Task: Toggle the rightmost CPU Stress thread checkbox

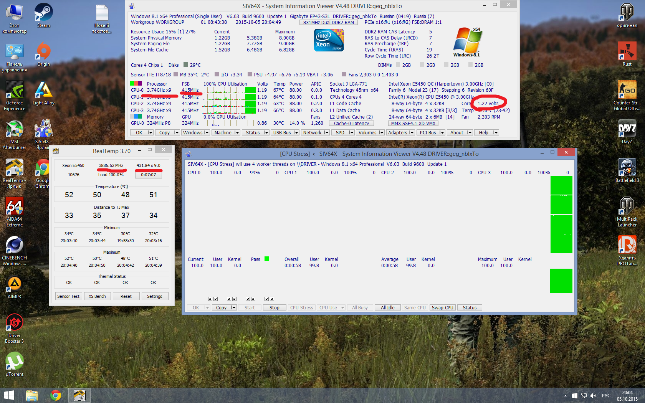Action: pyautogui.click(x=272, y=299)
